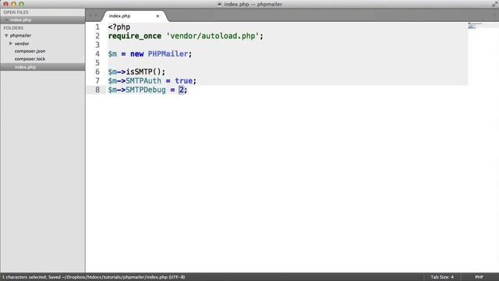Collapse the phpmailer folder
This screenshot has height=281, width=499.
pos(6,36)
